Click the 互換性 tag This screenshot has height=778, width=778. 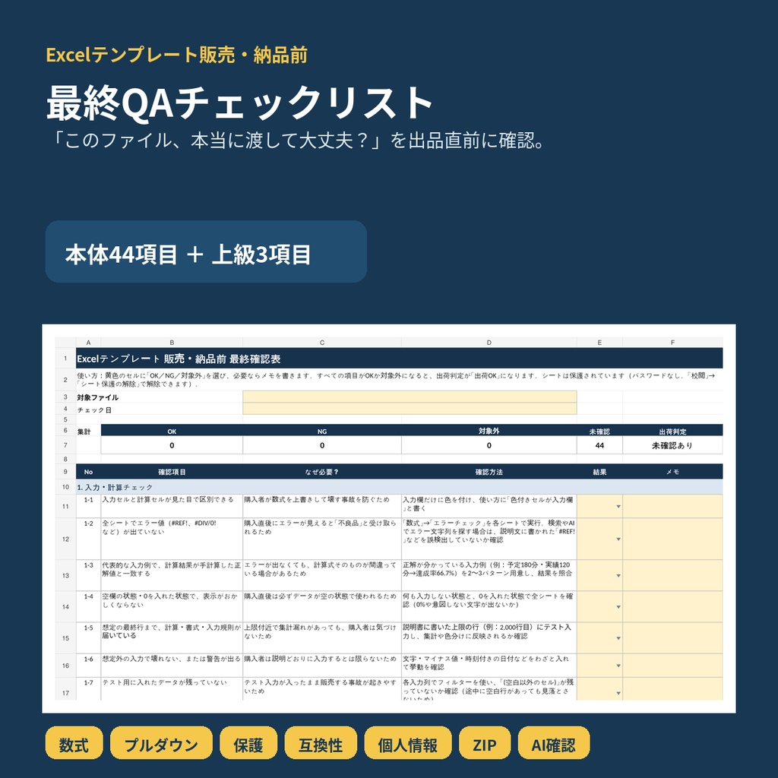point(321,743)
